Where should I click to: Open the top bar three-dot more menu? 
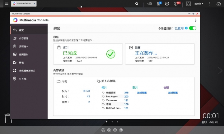coord(210,4)
